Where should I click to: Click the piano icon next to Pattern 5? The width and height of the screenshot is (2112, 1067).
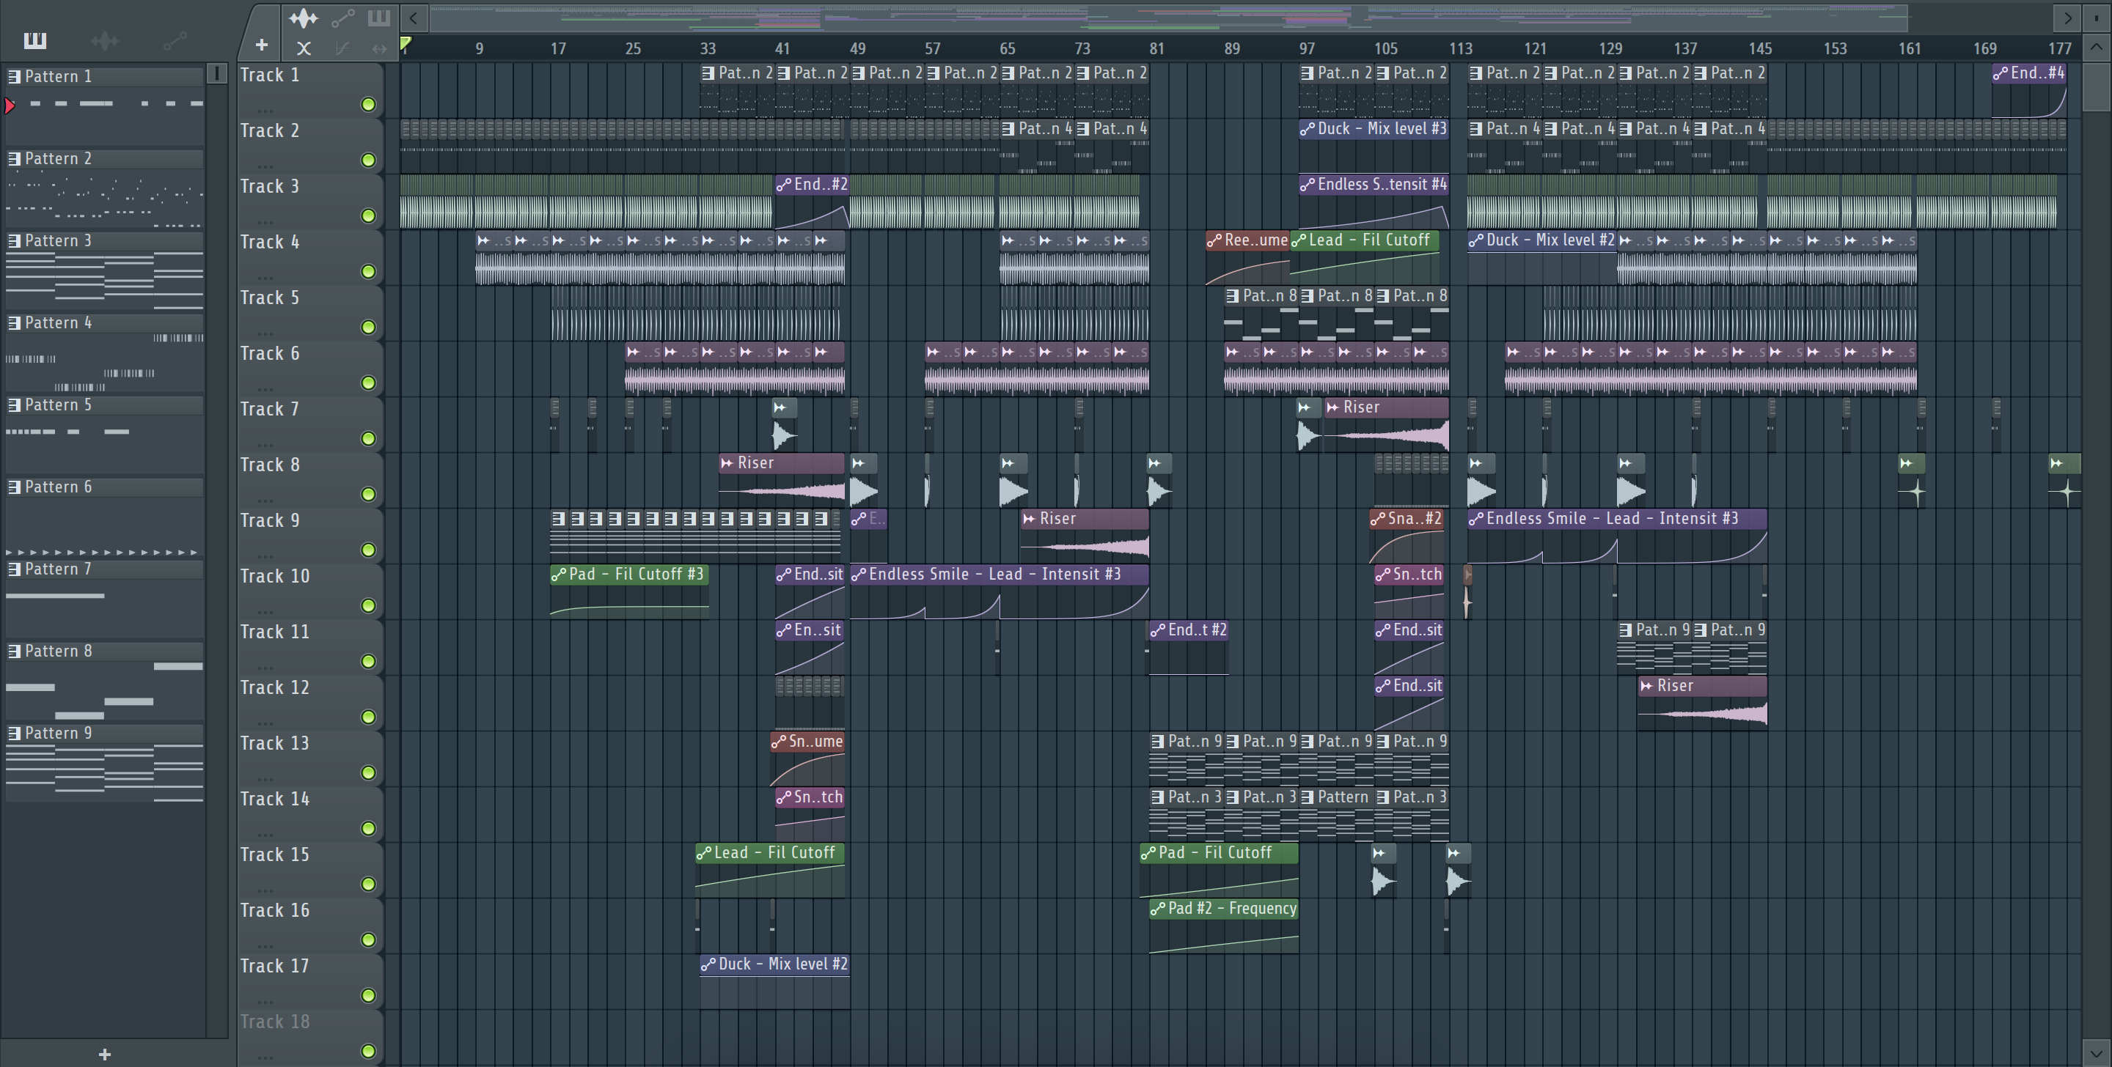pyautogui.click(x=14, y=405)
